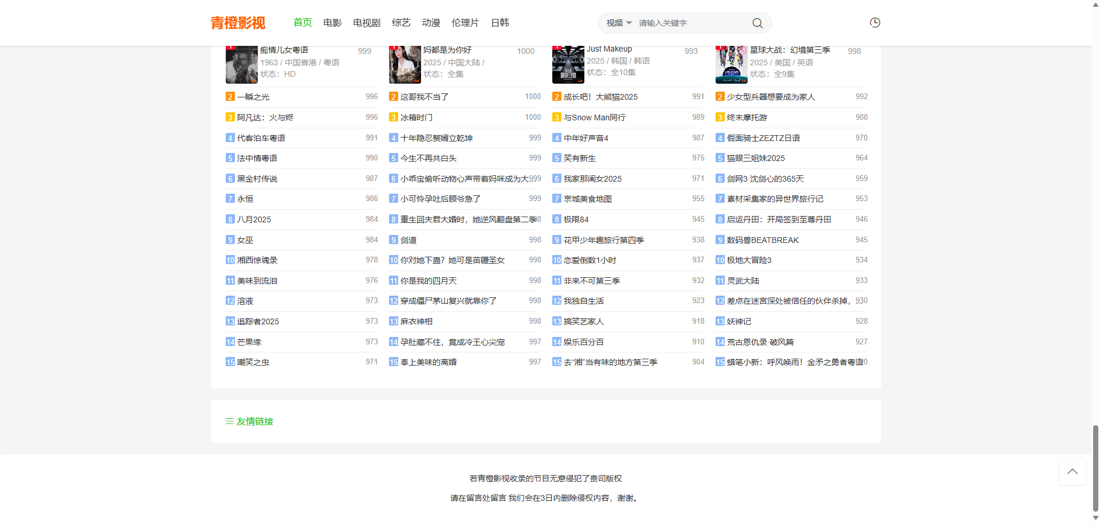Switch to the 电视剧 section
1100x522 pixels.
[x=366, y=23]
